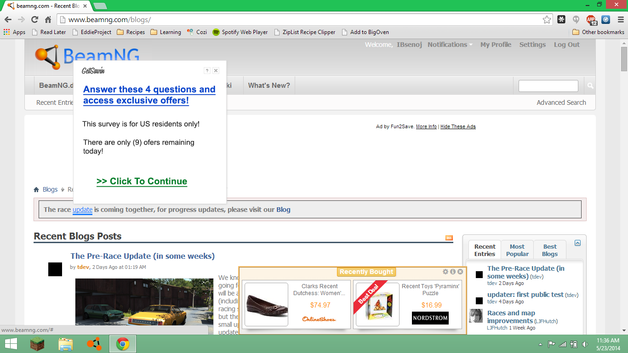Click the forum search input box
628x353 pixels.
548,86
